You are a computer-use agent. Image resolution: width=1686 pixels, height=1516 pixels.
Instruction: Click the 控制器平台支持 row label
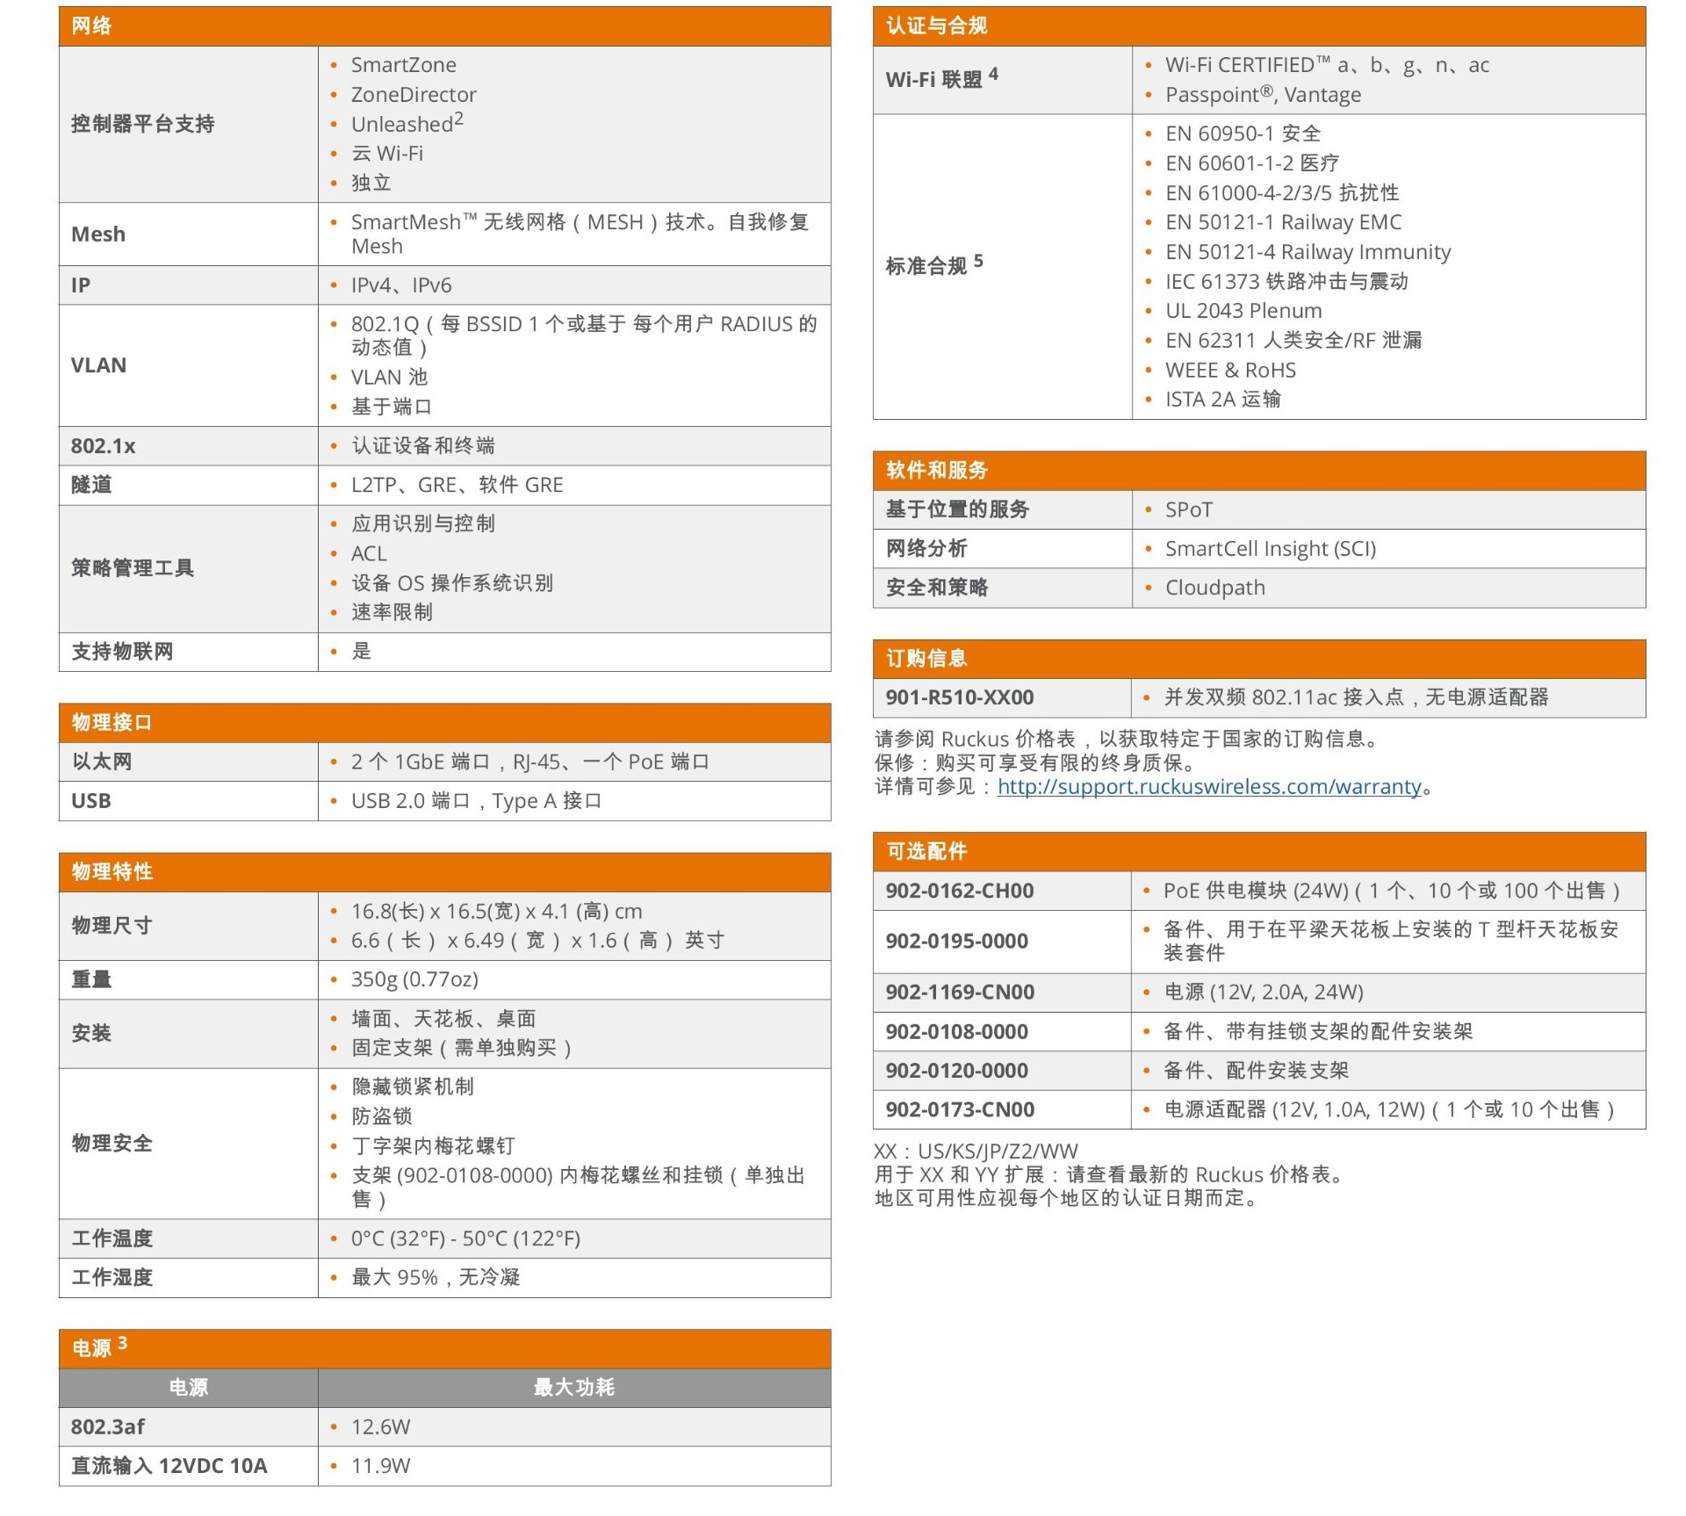click(x=143, y=124)
